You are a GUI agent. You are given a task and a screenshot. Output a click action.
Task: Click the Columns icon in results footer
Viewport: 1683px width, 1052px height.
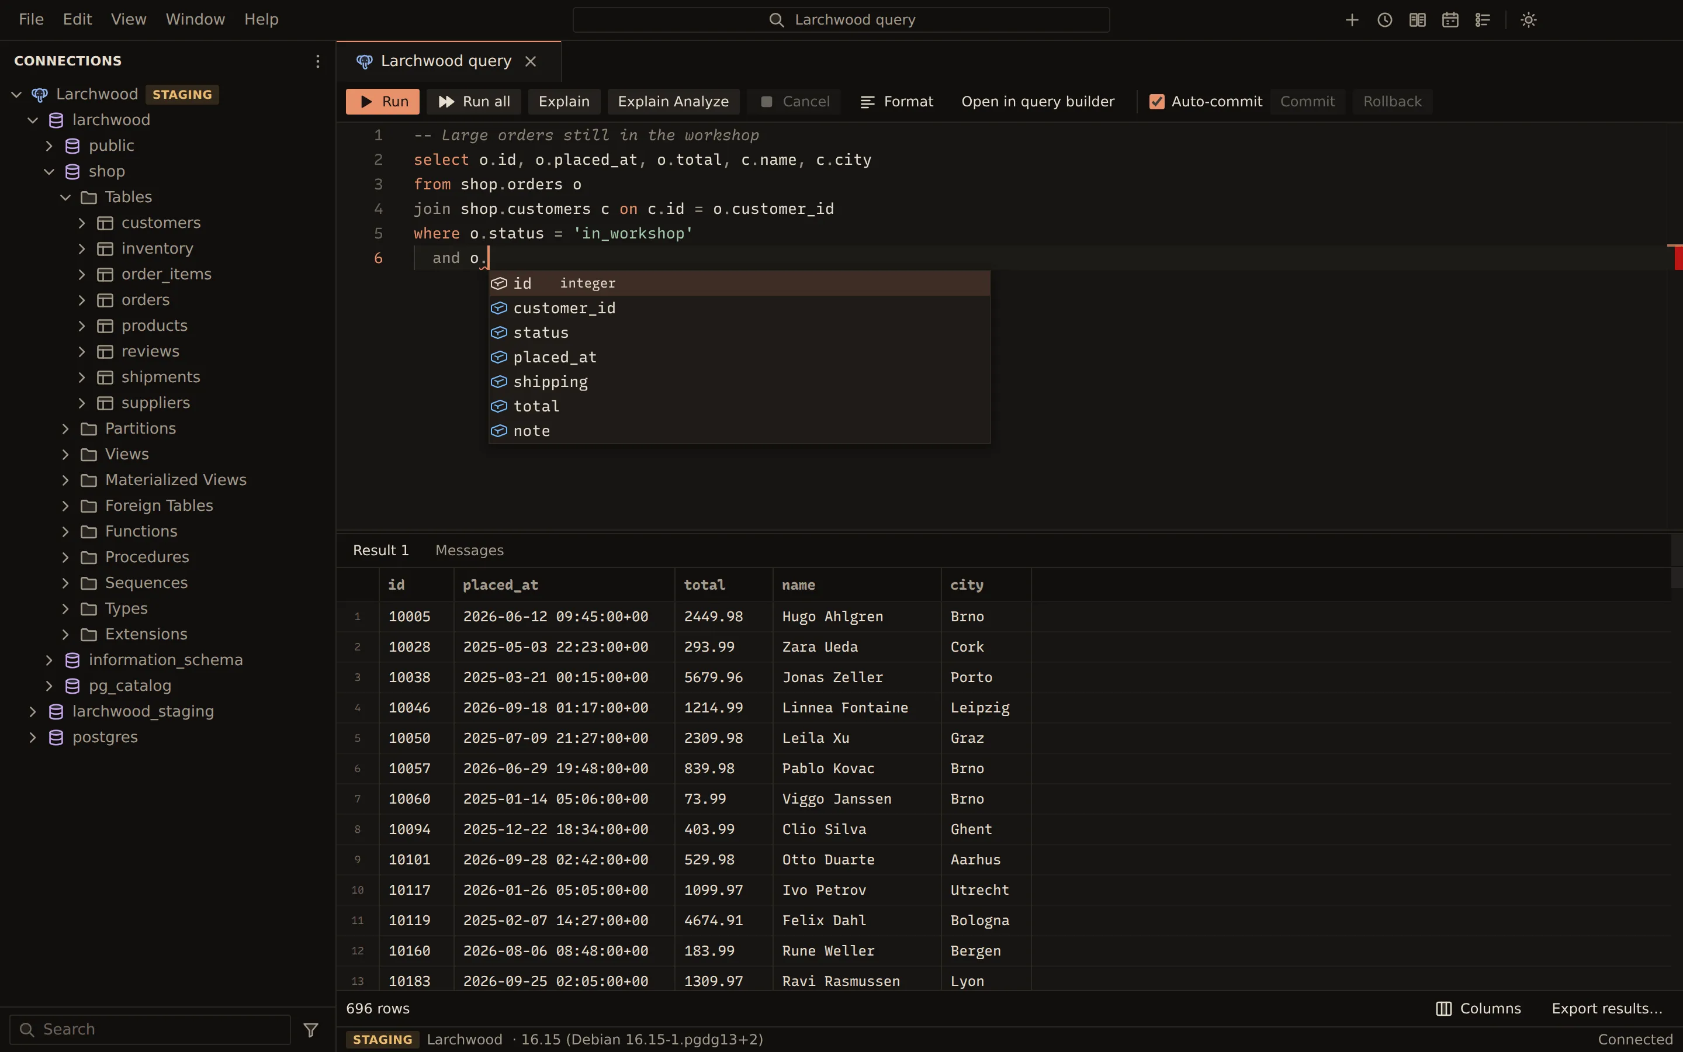pos(1444,1008)
